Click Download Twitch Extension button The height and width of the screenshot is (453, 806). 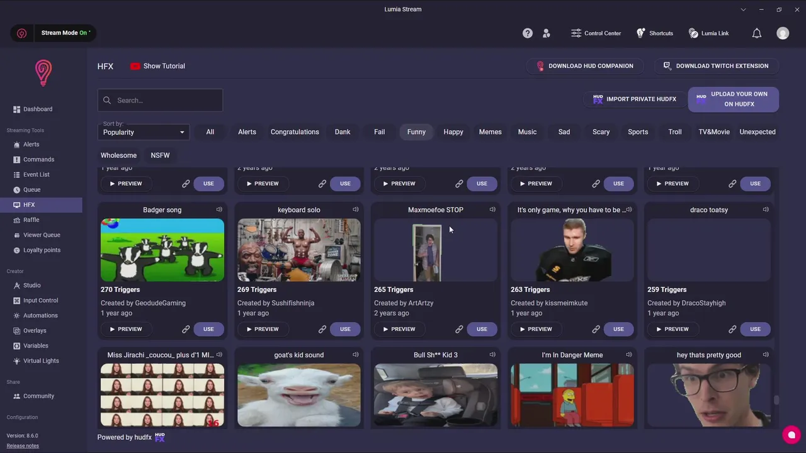coord(717,66)
